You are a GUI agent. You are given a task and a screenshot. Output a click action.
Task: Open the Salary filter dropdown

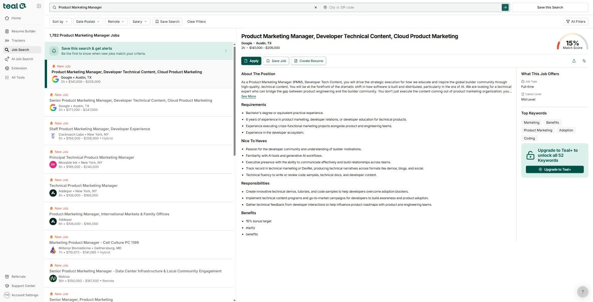click(140, 22)
